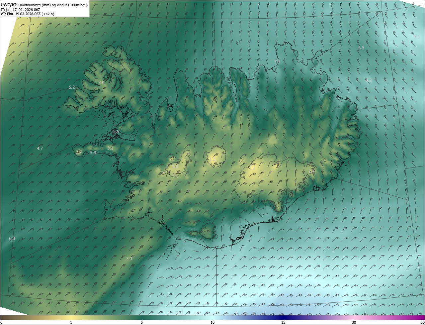Click the title "UWC/IG: Úrkomumætti (mm) og vindur í 100m hæð"
This screenshot has height=325, width=425.
[x=44, y=5]
